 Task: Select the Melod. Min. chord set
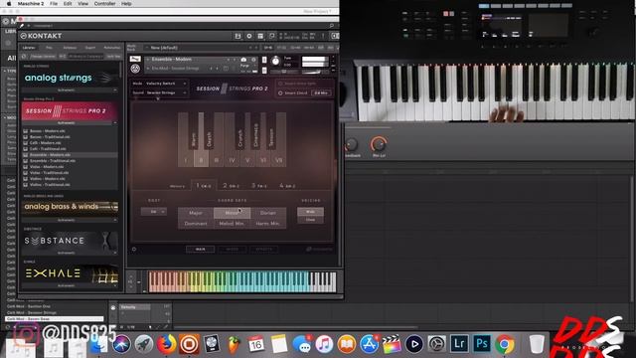tap(232, 223)
